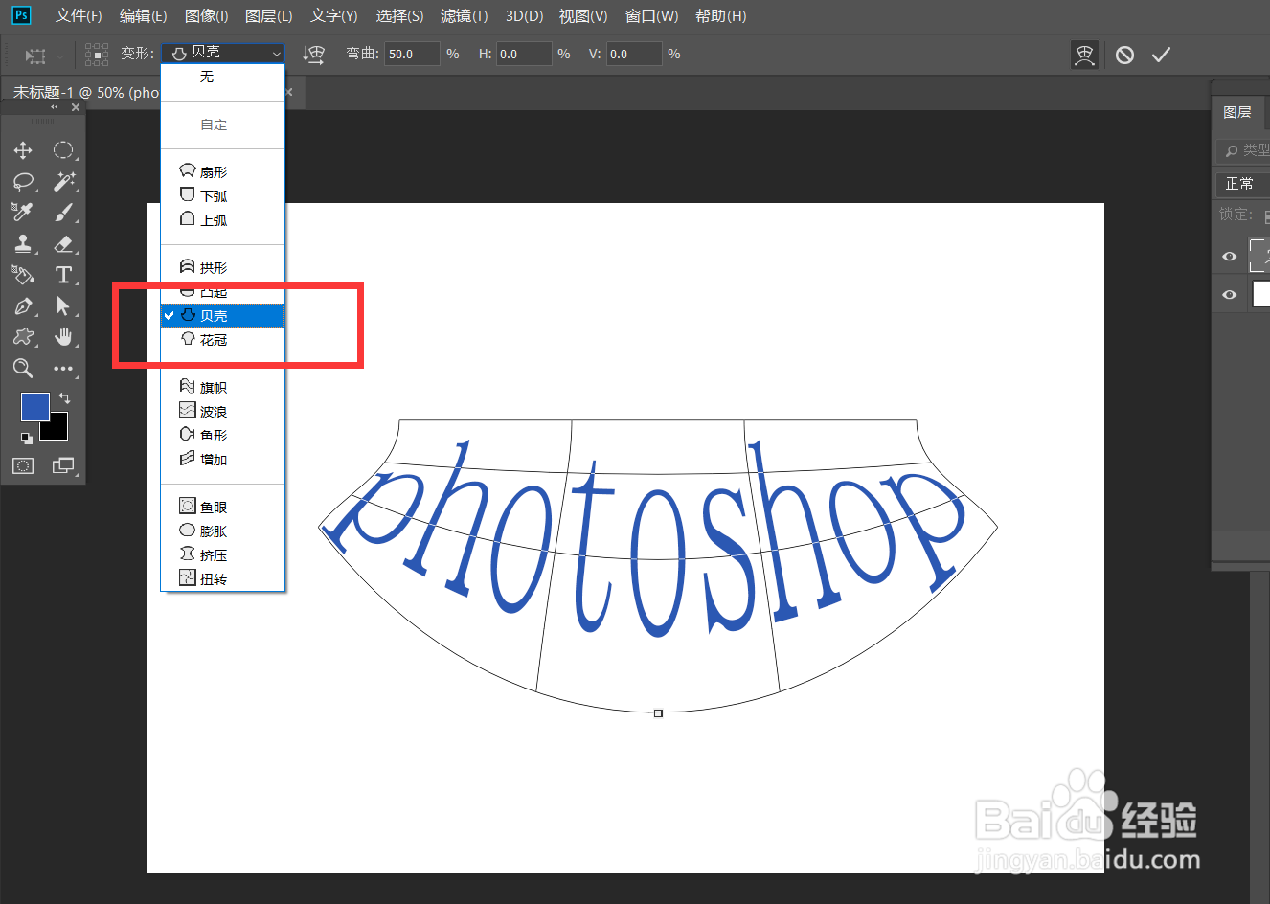This screenshot has width=1270, height=904.
Task: Select the Hand tool
Action: [63, 337]
